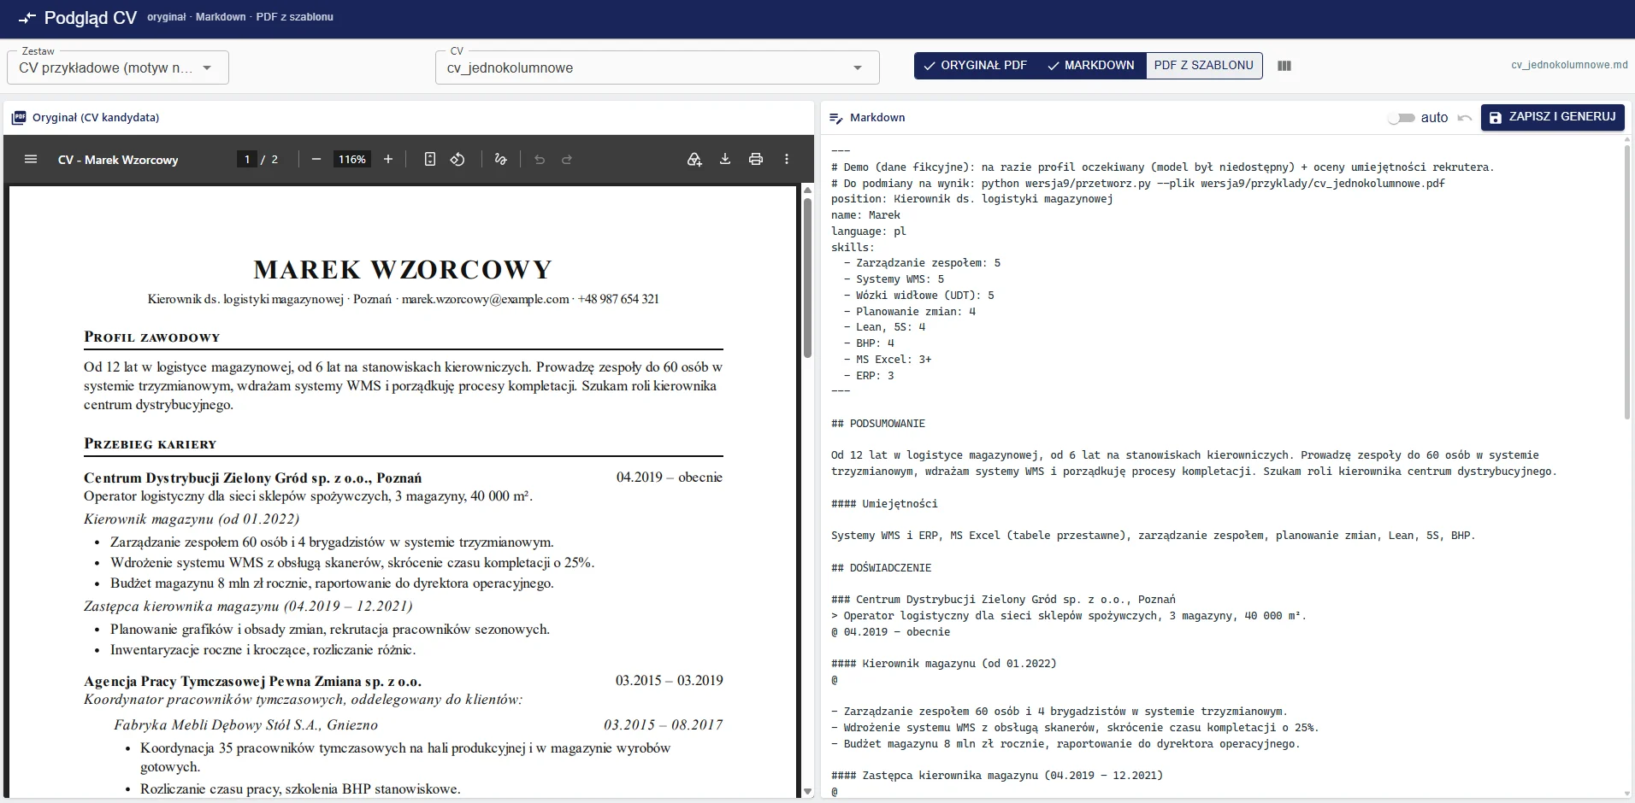Screen dimensions: 1635x803
Task: Click the PDF viewer vertical scrollbar
Action: coord(807,278)
